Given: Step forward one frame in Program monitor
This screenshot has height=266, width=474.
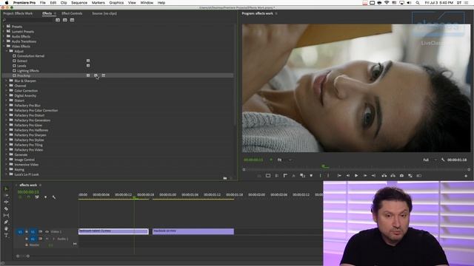Looking at the screenshot, I should coord(365,176).
